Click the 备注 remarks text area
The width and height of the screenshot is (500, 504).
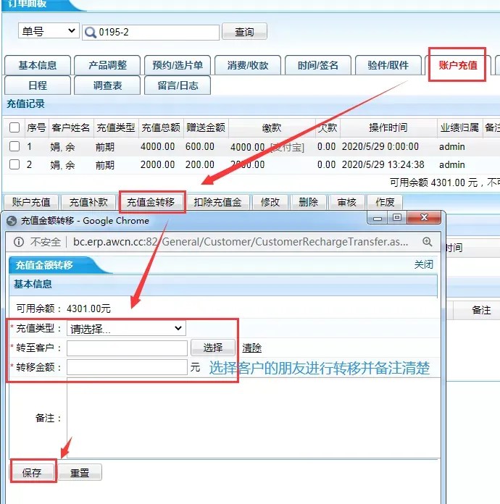pyautogui.click(x=251, y=418)
